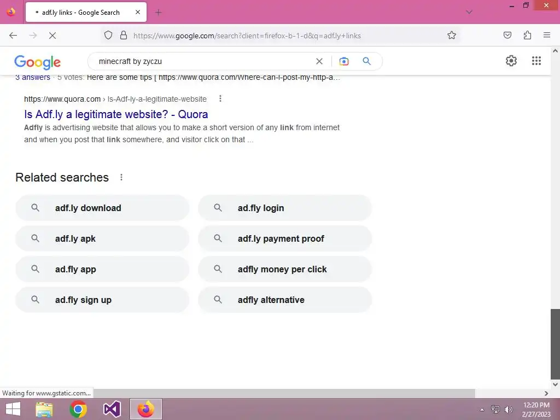The image size is (560, 420).
Task: Show hidden system tray icons
Action: (482, 410)
